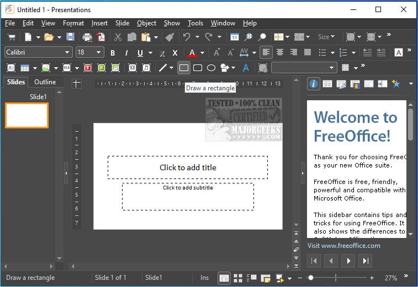The height and width of the screenshot is (287, 418).
Task: Insert a picture frame icon
Action: (x=46, y=68)
